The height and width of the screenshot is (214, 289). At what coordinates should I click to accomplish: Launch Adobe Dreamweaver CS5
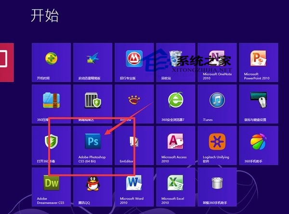(51, 186)
